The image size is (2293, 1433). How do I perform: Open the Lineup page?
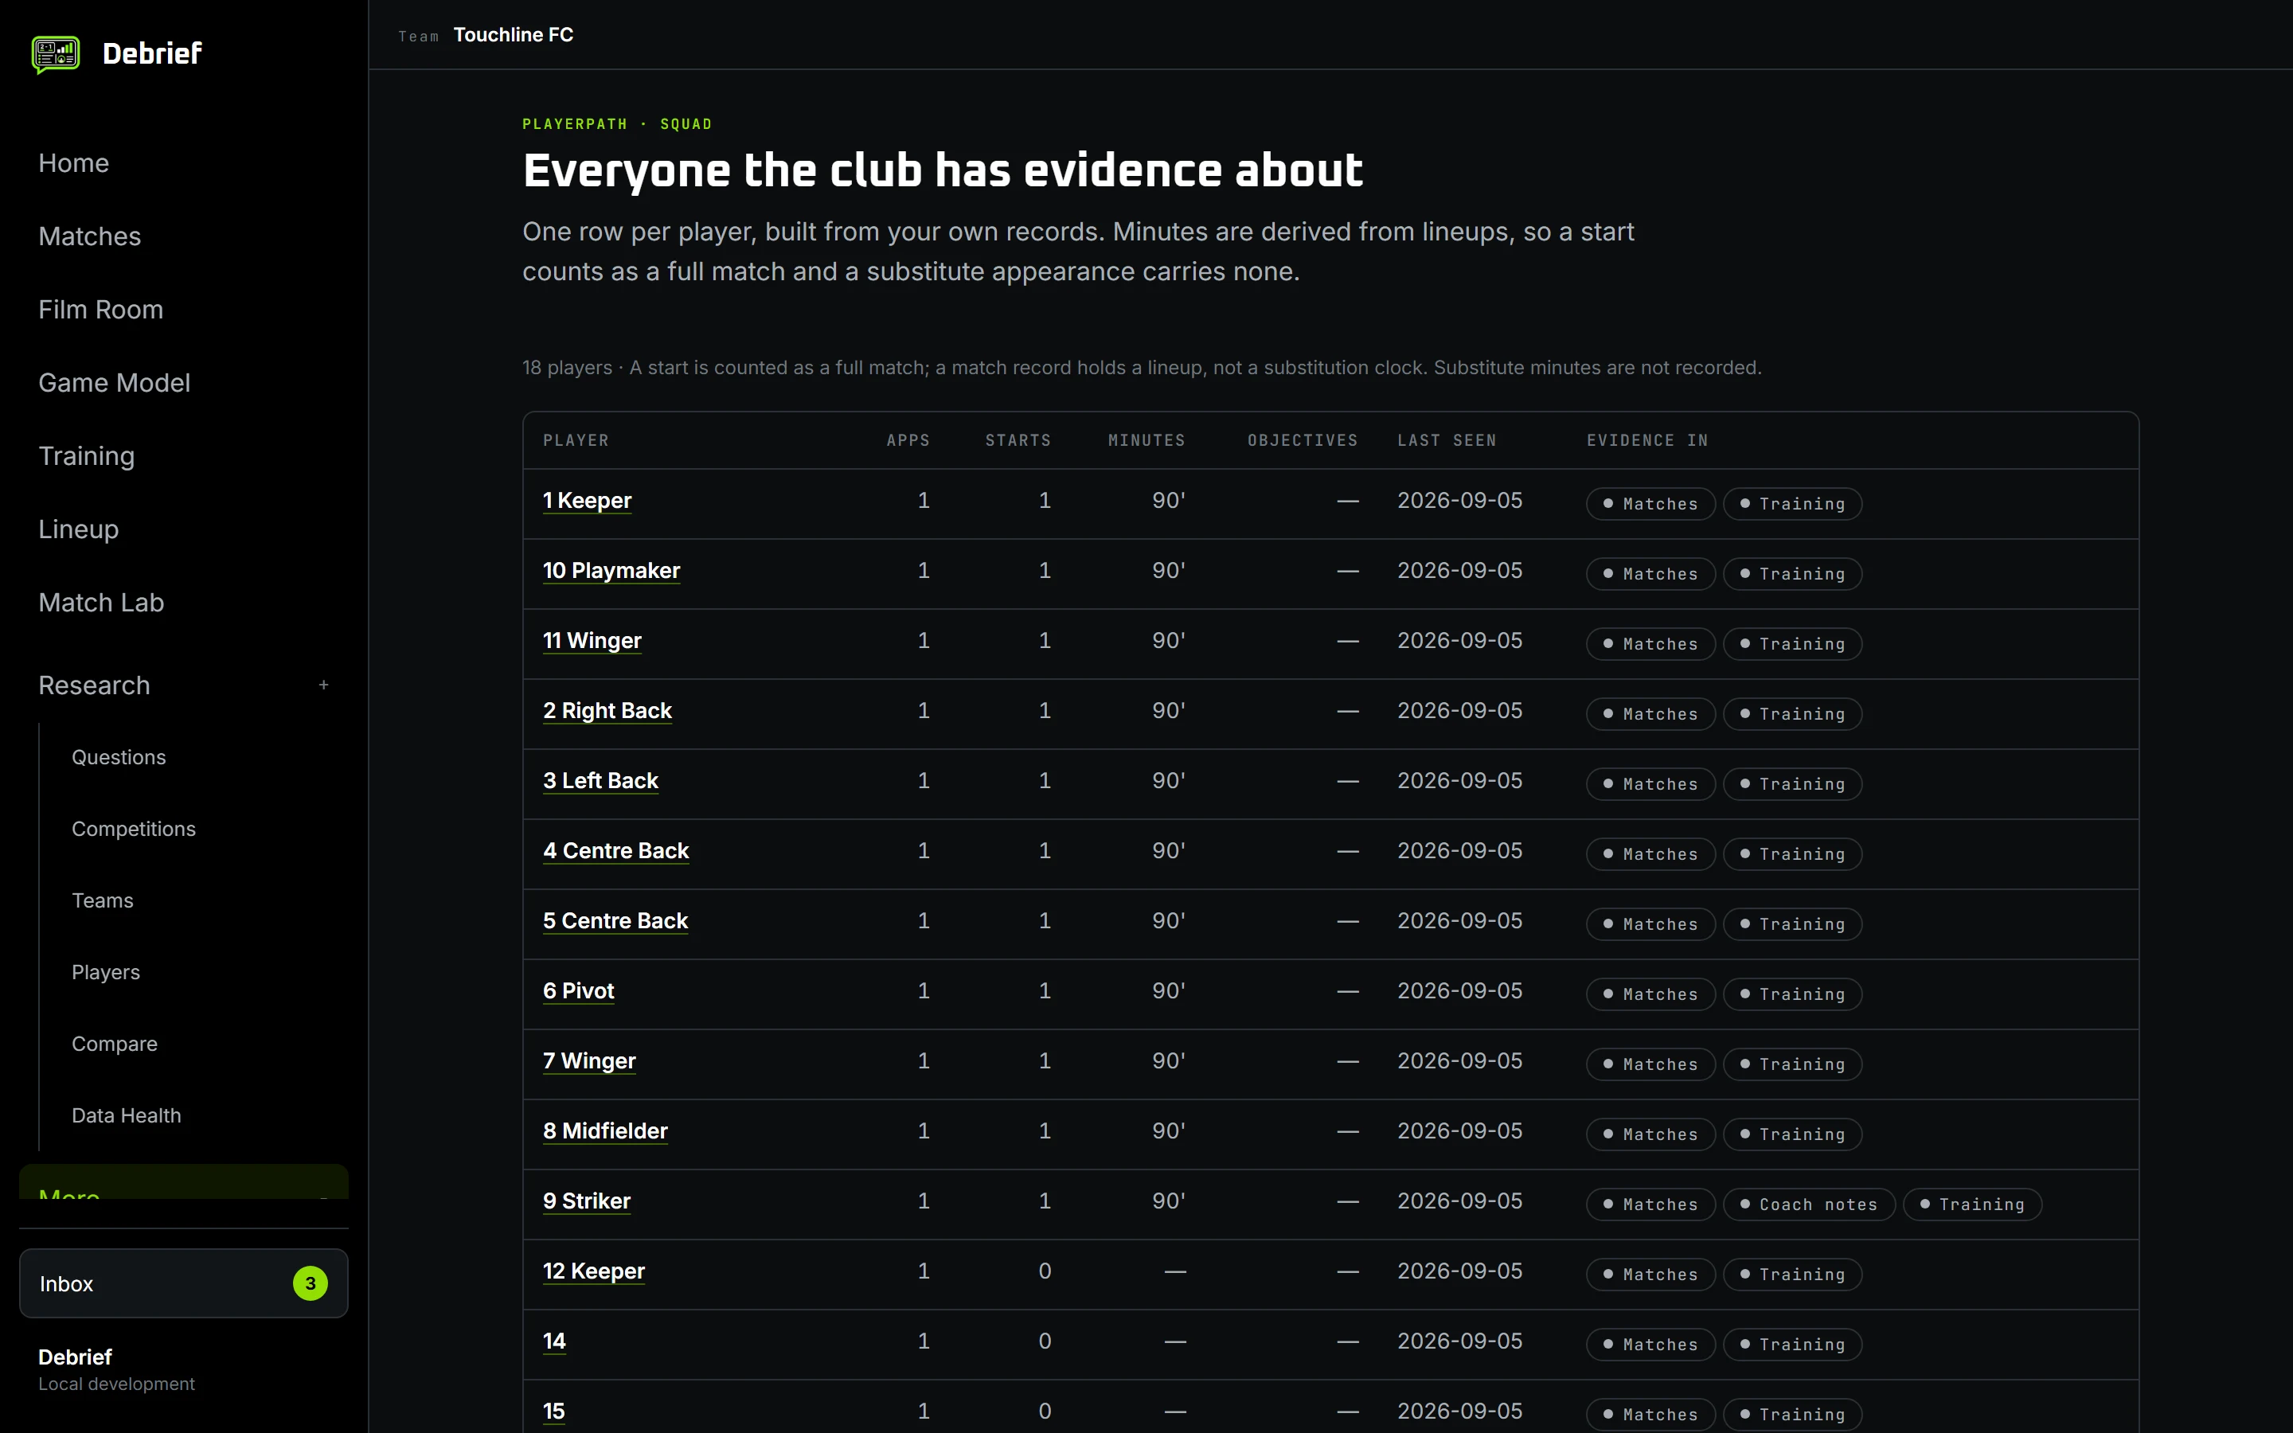click(79, 529)
